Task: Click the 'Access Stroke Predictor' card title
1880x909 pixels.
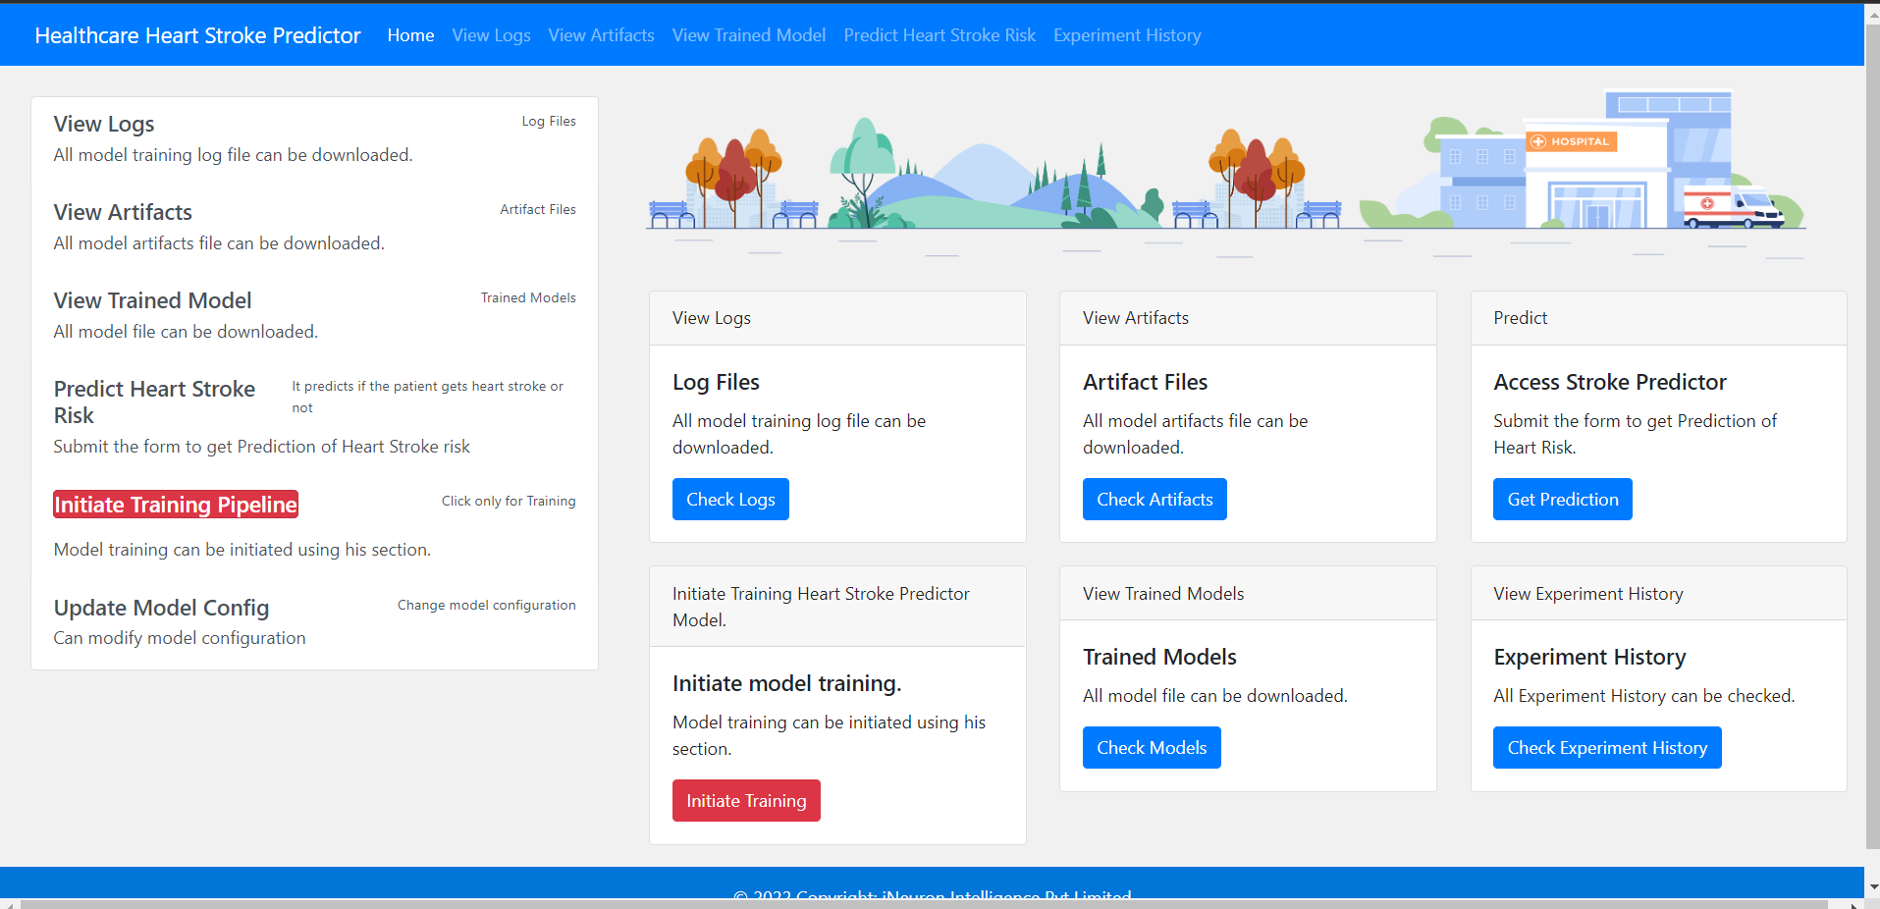Action: [1610, 382]
